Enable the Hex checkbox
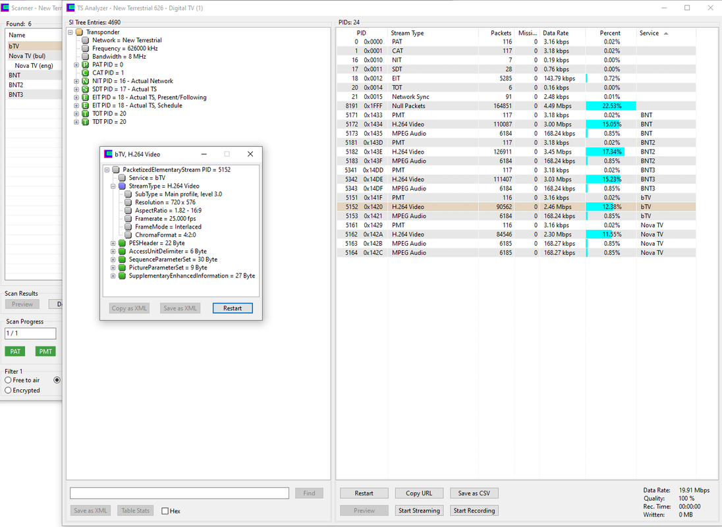Screen dimensions: 722x527 [x=165, y=511]
